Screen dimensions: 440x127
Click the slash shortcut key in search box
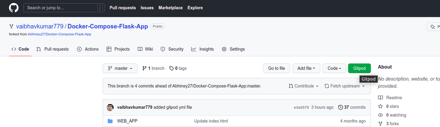point(100,8)
